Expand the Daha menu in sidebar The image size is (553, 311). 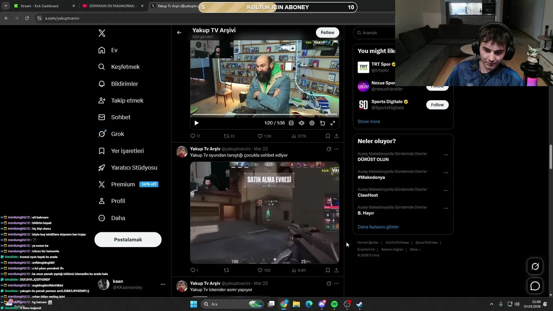pyautogui.click(x=112, y=218)
